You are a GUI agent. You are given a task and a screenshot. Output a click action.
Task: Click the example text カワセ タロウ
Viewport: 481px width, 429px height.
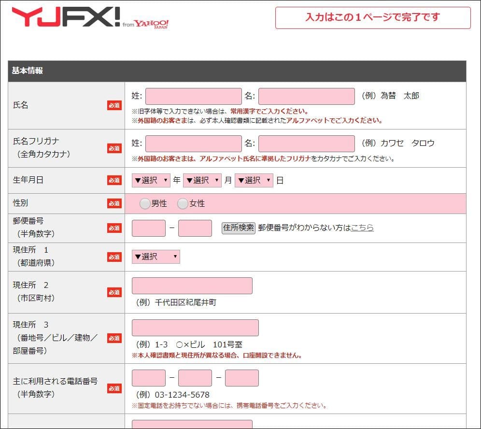[408, 143]
